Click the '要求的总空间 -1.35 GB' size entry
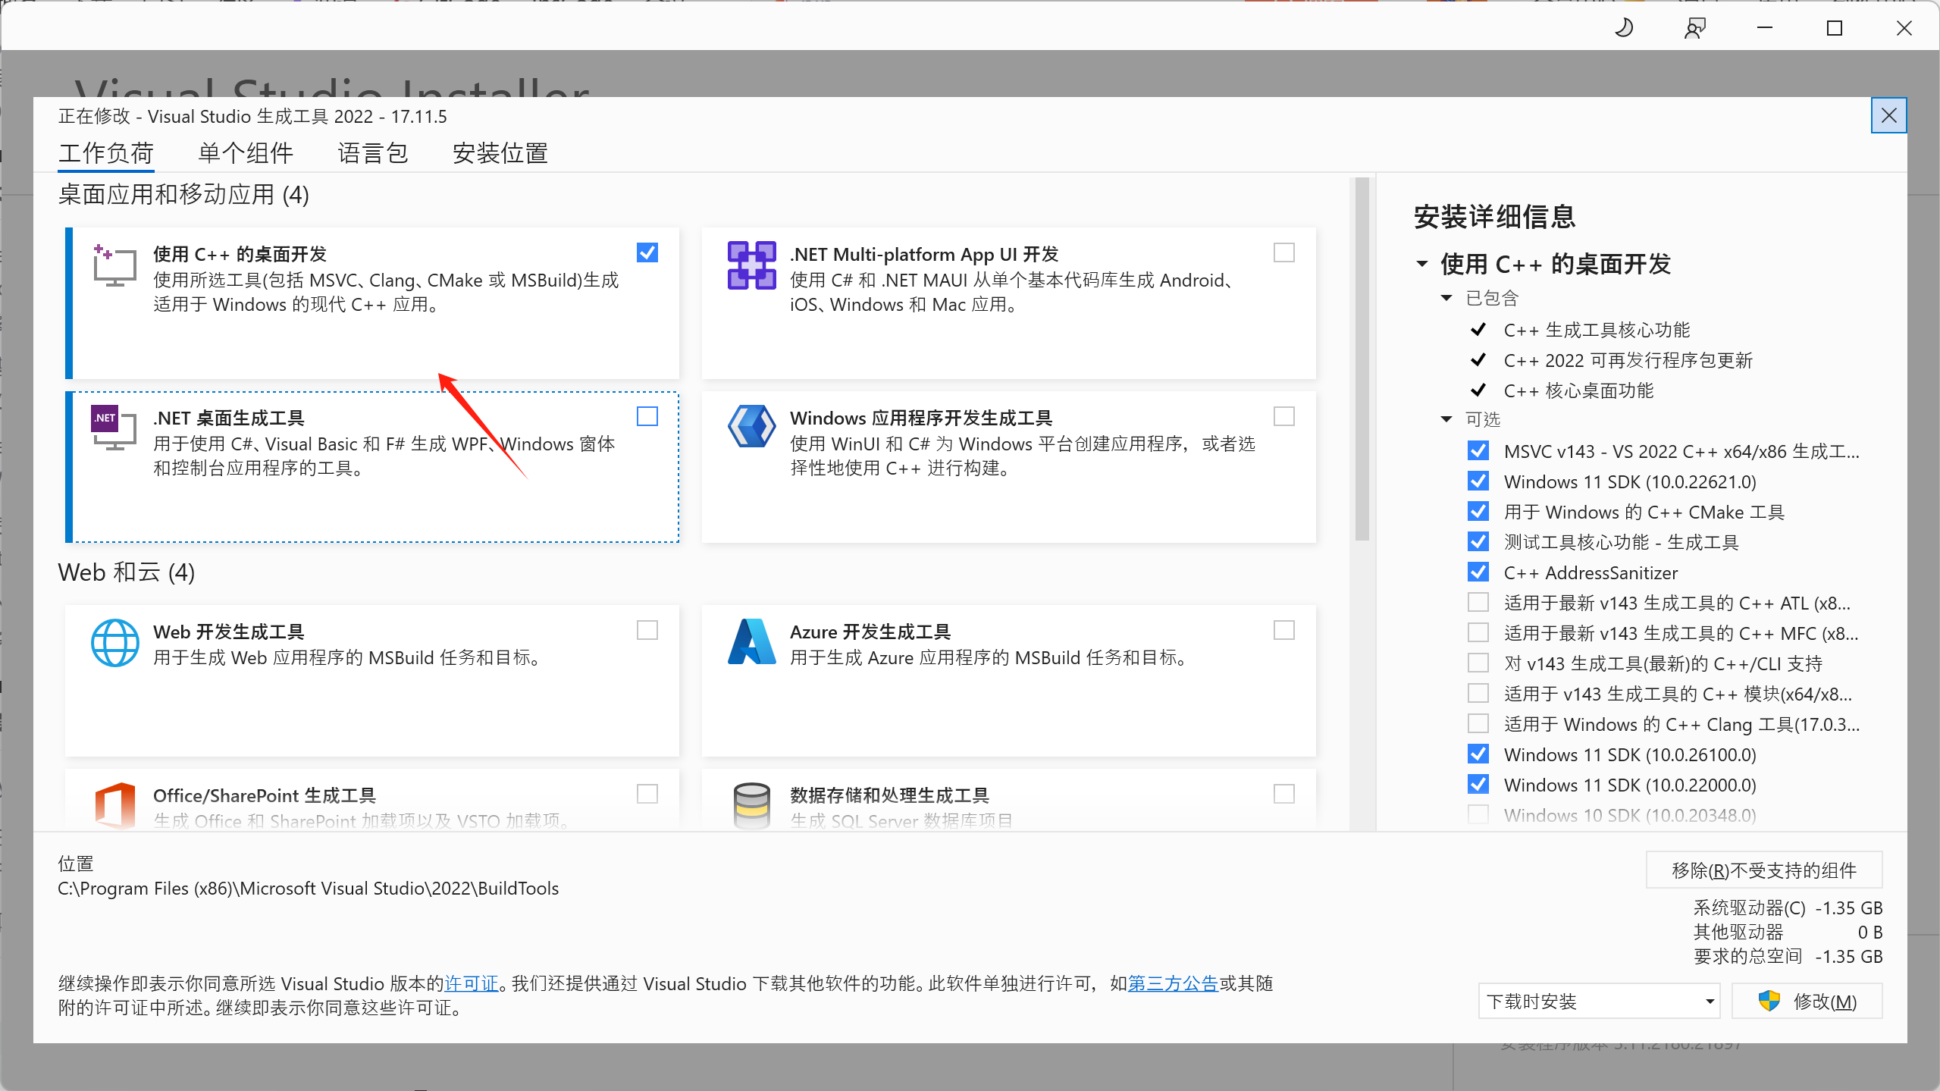1940x1091 pixels. click(1788, 956)
